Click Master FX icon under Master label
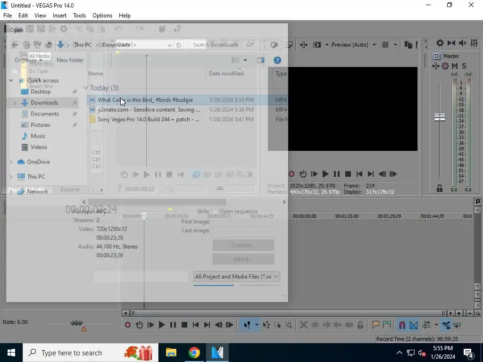The height and width of the screenshot is (362, 483). [x=435, y=66]
